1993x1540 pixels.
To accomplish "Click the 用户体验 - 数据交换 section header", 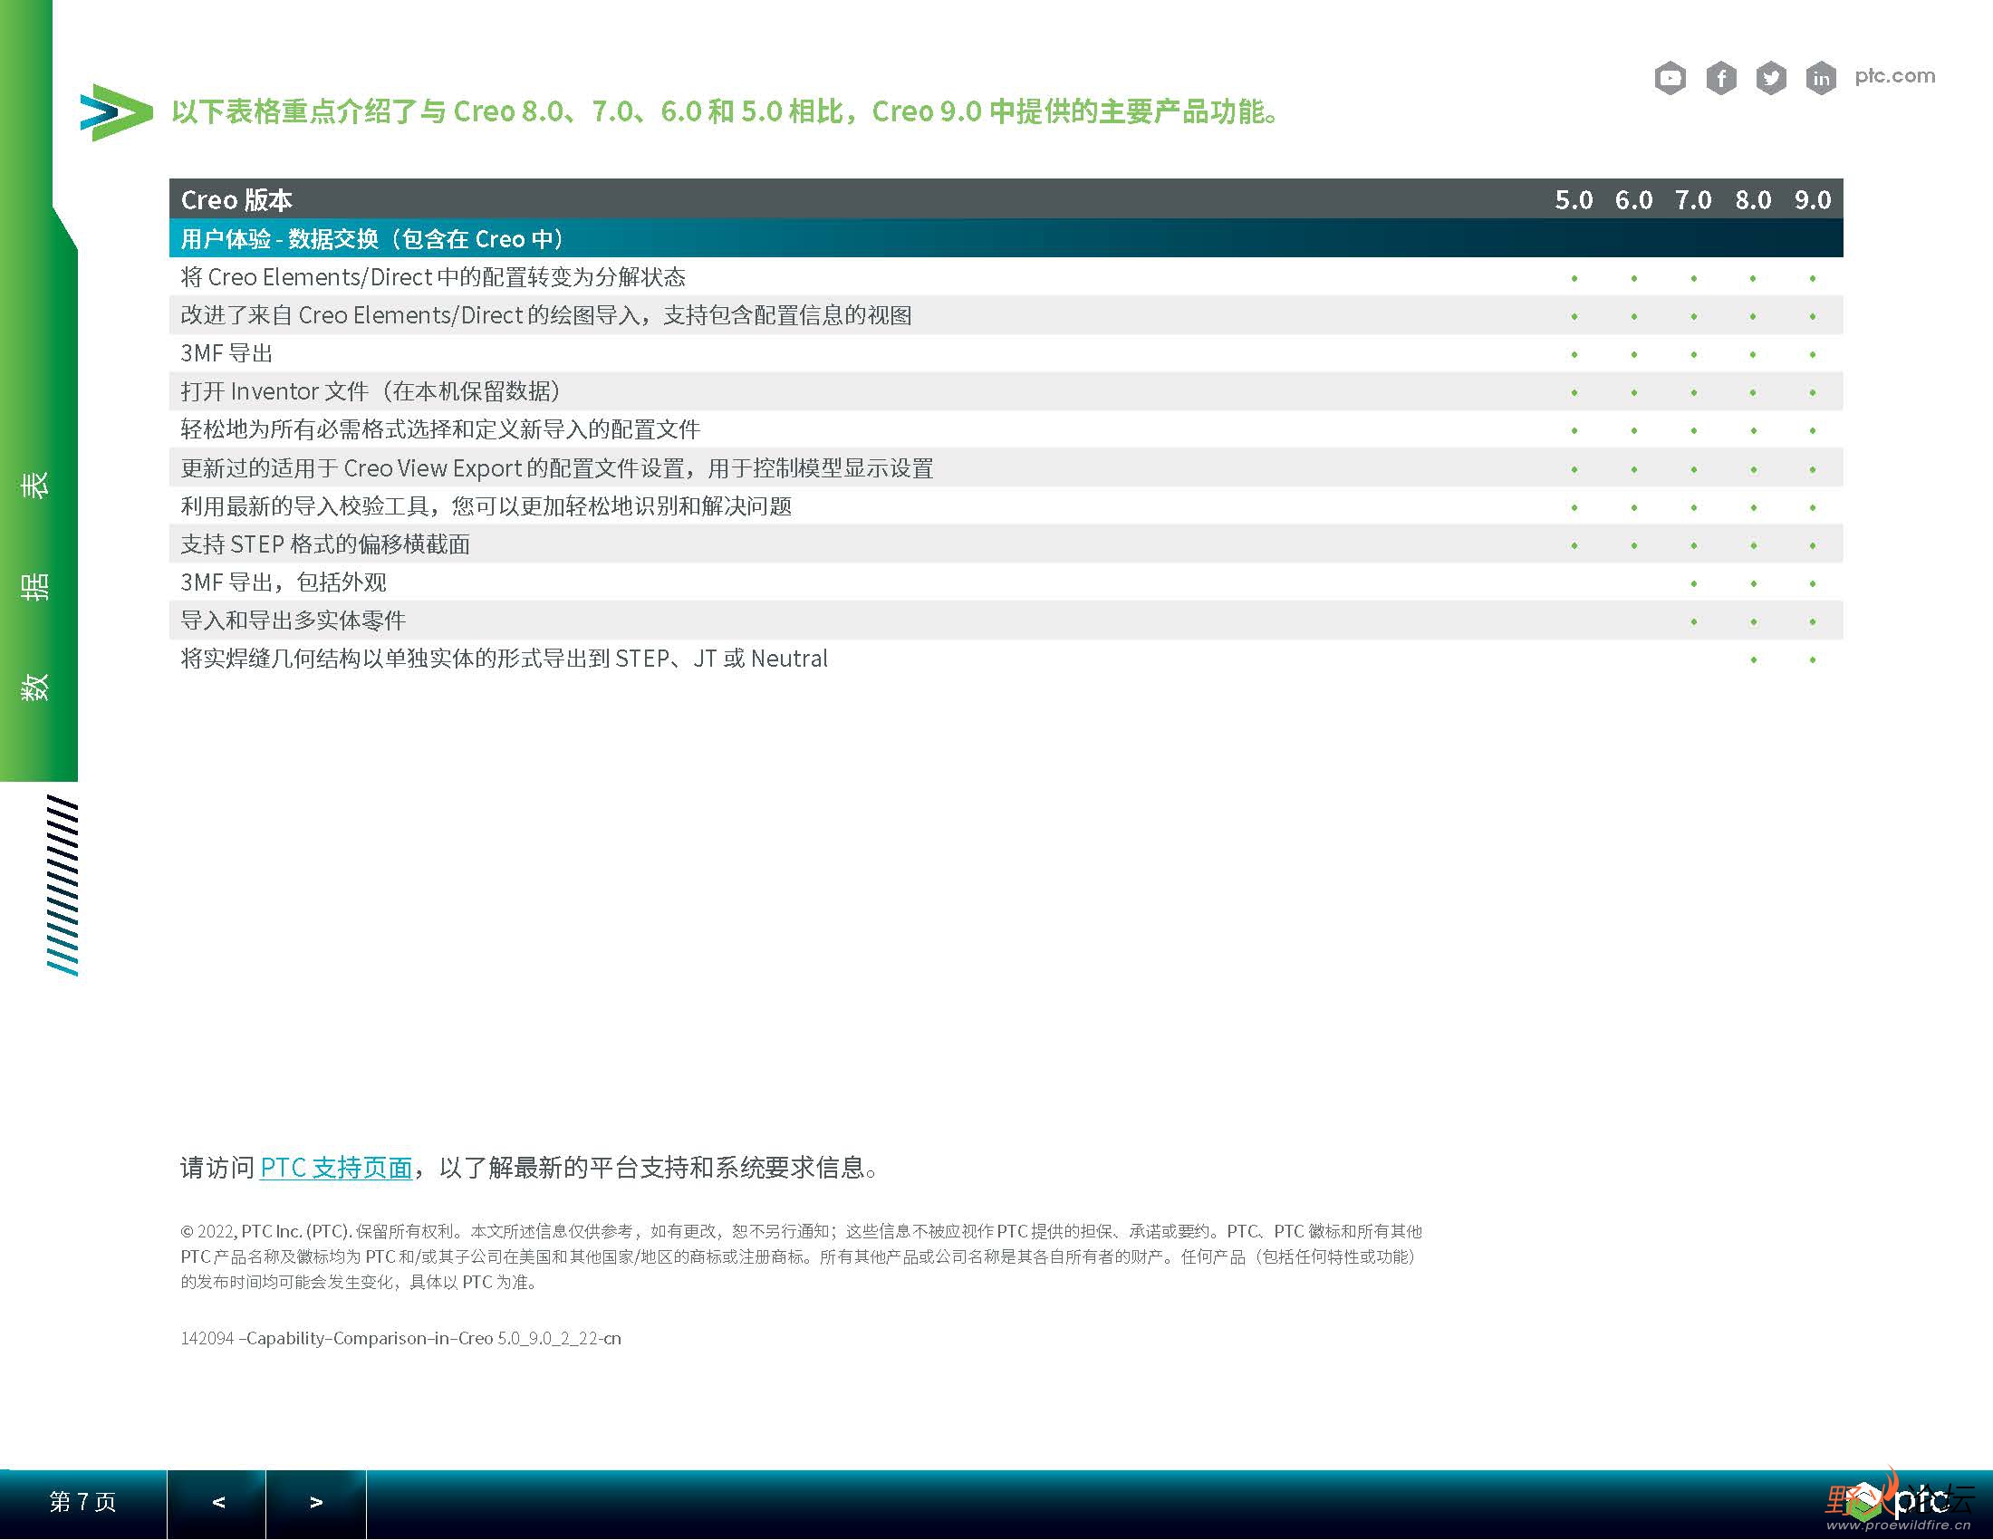I will 1006,239.
